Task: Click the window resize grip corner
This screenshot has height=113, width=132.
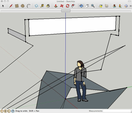Action: point(131,112)
